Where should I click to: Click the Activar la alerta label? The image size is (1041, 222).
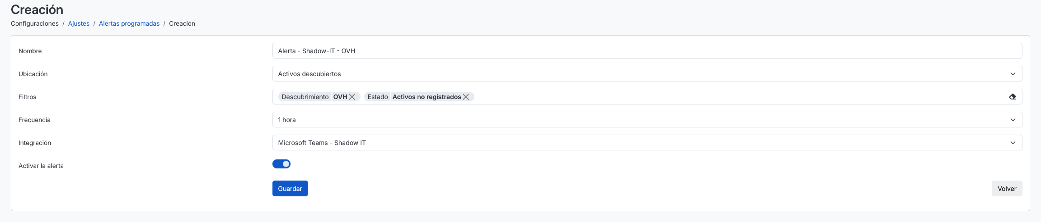(x=41, y=166)
